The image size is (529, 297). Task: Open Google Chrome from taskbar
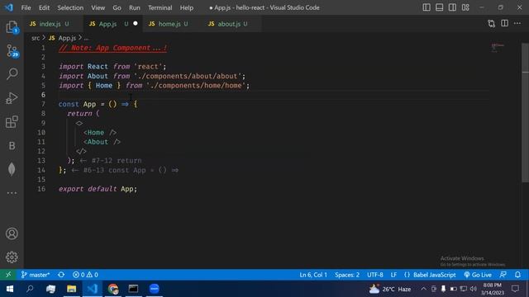click(113, 289)
